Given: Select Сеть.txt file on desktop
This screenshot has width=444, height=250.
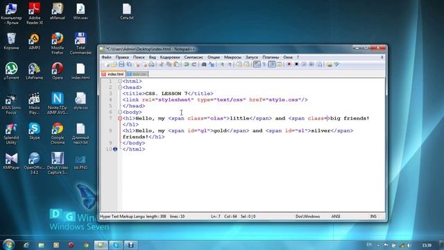Looking at the screenshot, I should point(126,12).
